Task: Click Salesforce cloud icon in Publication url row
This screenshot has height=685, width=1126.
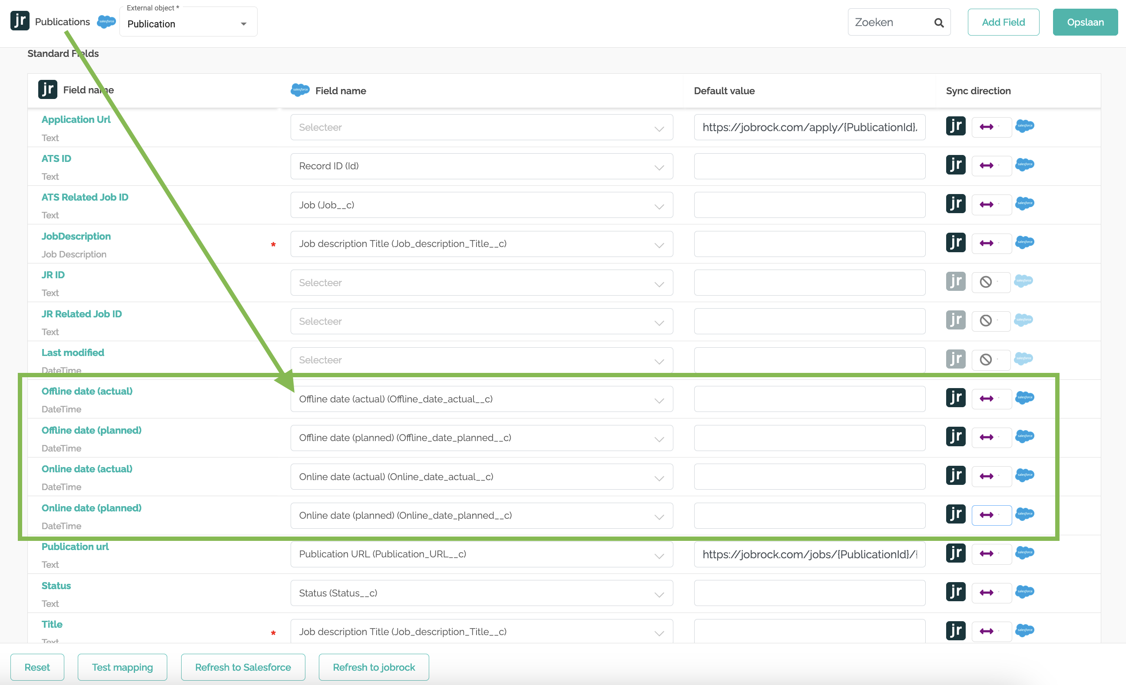Action: click(1024, 553)
